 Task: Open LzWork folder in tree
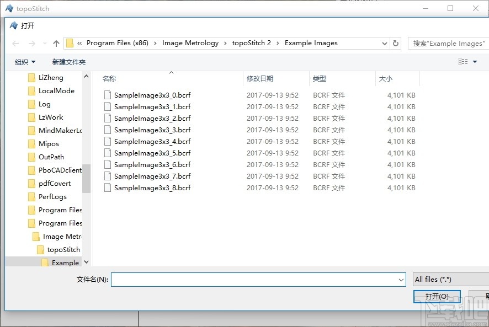point(51,117)
